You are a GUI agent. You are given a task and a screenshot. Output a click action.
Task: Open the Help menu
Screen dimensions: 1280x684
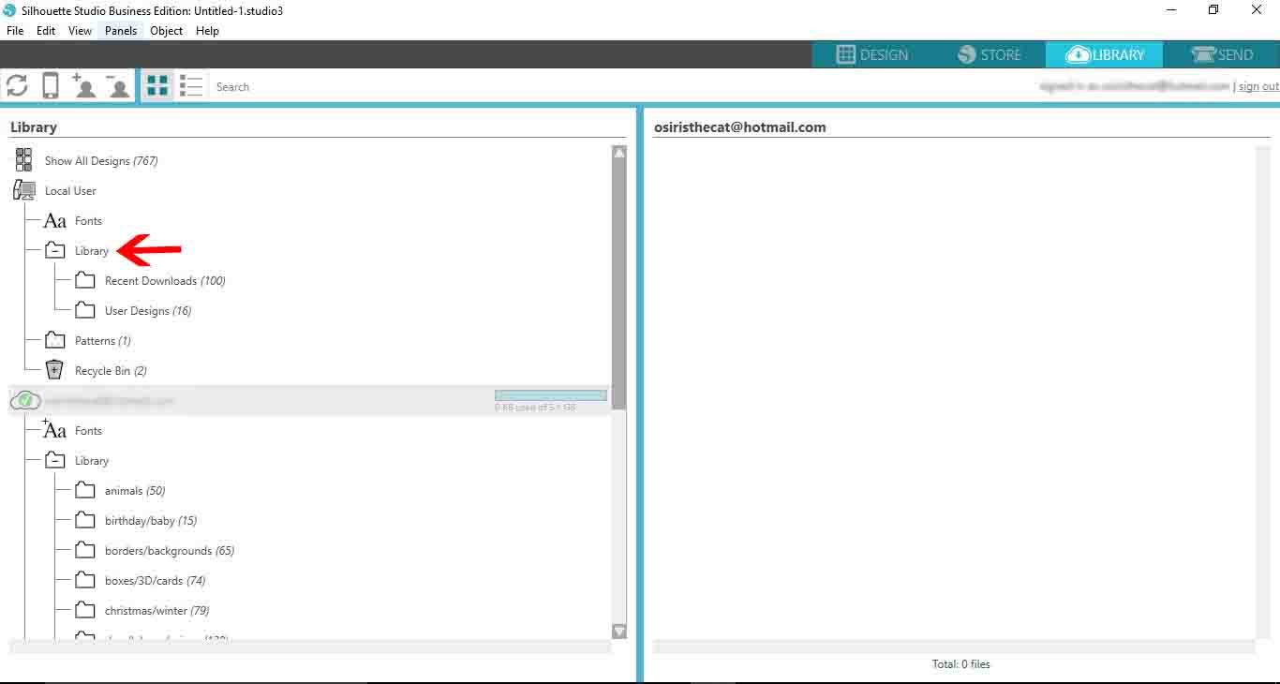pyautogui.click(x=207, y=31)
